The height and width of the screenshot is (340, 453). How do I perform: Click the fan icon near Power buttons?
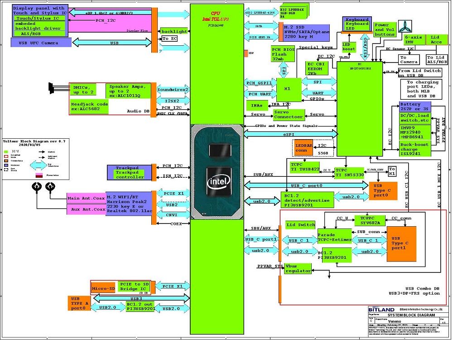point(405,26)
